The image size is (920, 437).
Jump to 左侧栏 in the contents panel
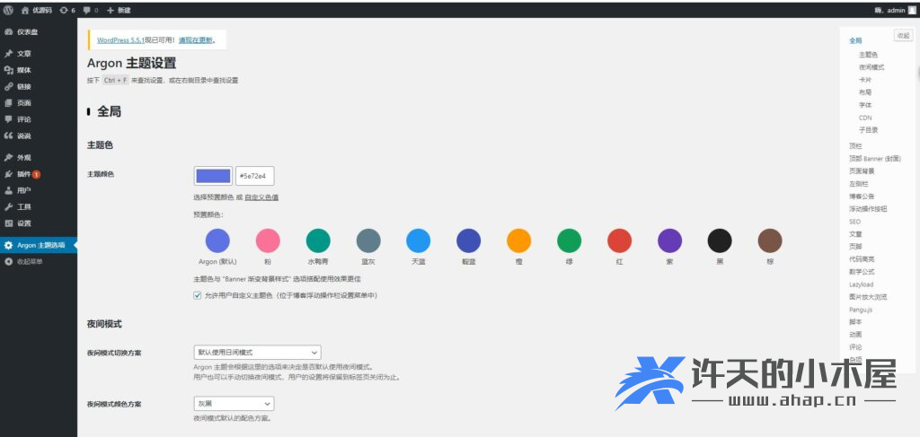coord(859,184)
